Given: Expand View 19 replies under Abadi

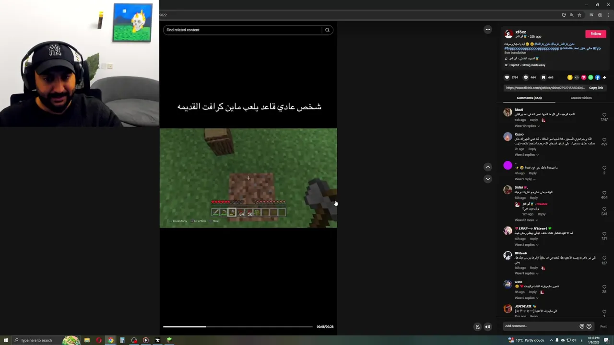Looking at the screenshot, I should tap(527, 126).
